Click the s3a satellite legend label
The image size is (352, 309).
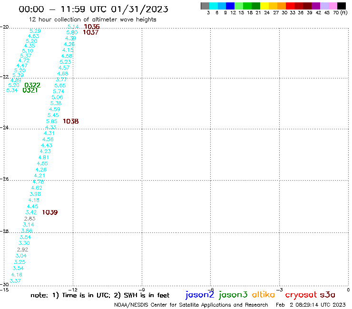pyautogui.click(x=328, y=295)
